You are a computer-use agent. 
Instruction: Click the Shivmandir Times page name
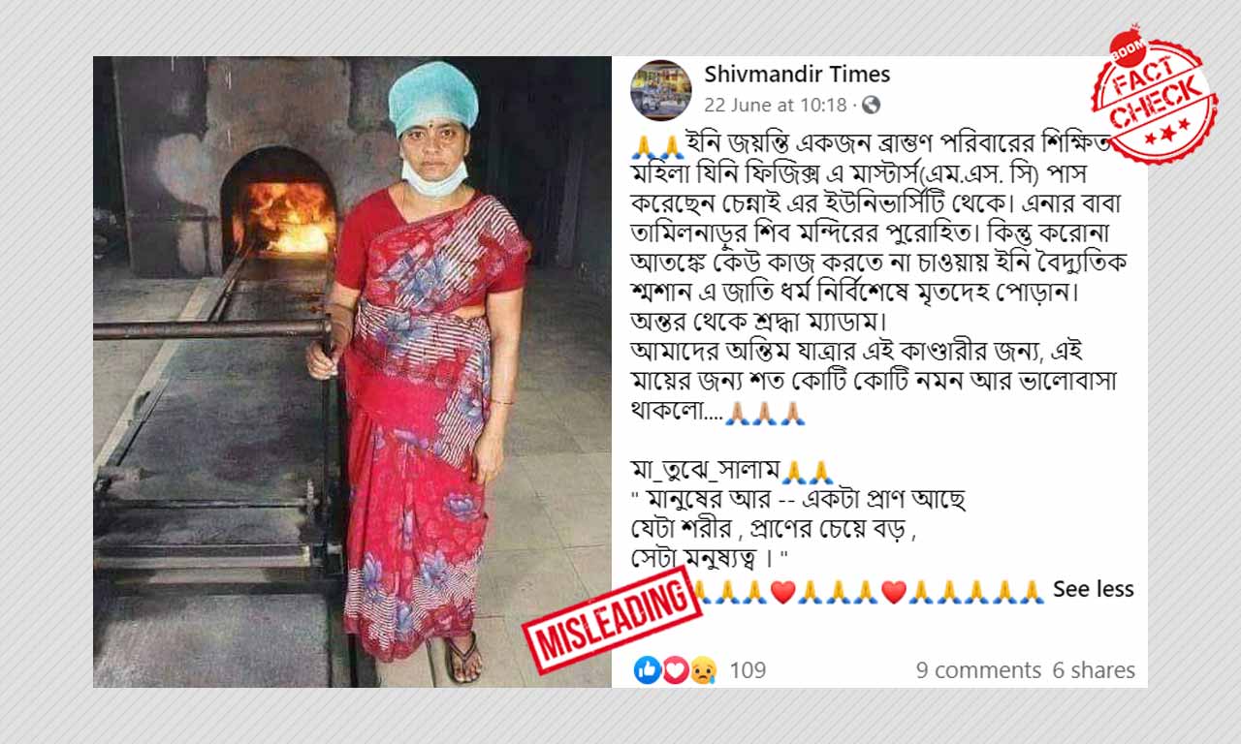coord(797,75)
